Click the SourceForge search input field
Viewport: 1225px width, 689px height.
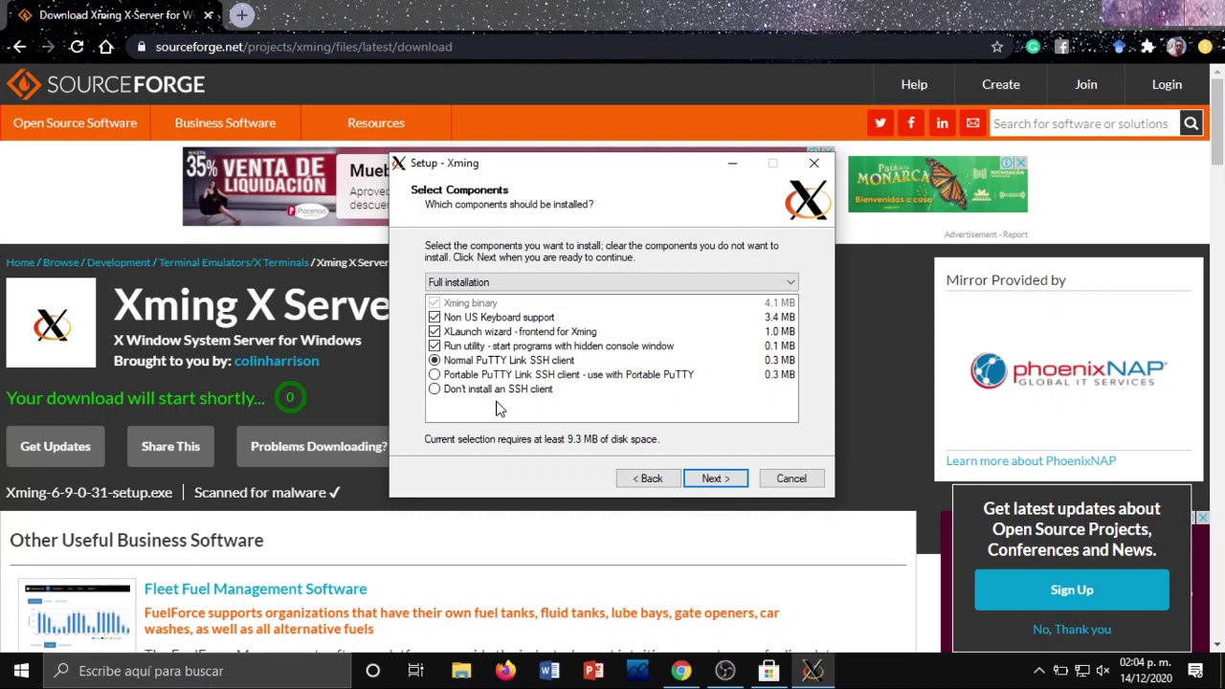[1083, 122]
